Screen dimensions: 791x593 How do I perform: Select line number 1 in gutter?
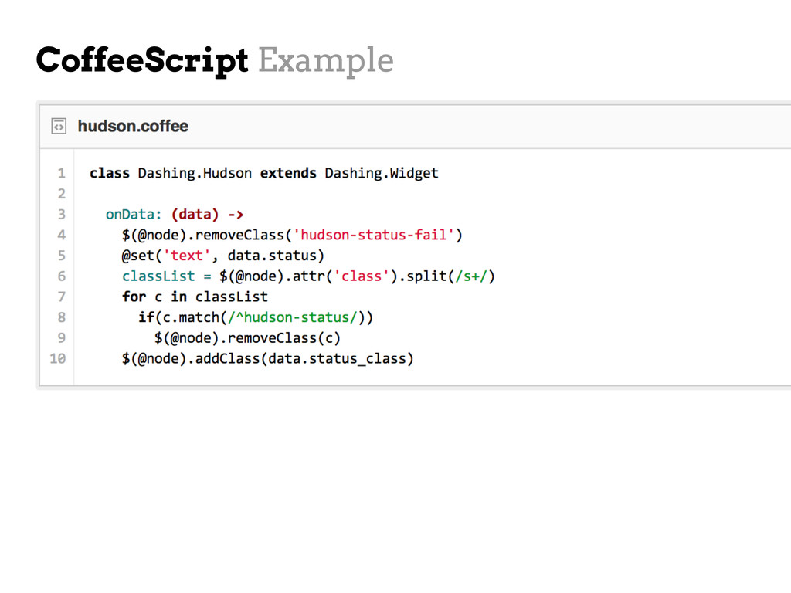click(x=62, y=173)
